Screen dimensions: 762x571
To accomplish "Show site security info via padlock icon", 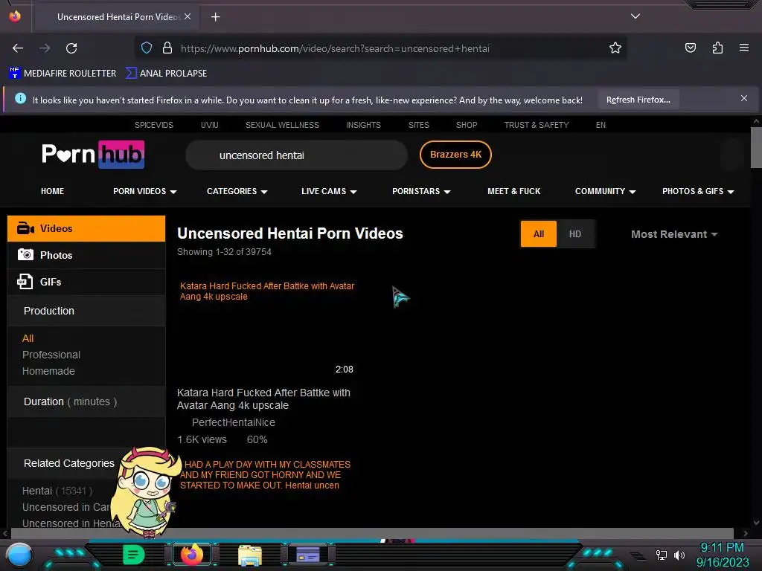I will click(x=167, y=48).
